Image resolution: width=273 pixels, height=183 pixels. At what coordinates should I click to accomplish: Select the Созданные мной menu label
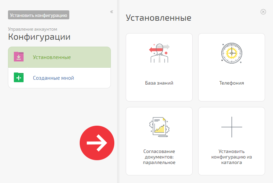(x=53, y=78)
